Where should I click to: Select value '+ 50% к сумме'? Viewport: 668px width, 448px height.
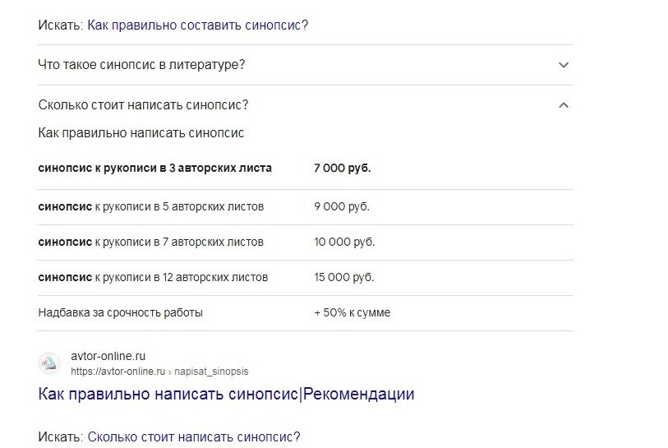tap(352, 313)
